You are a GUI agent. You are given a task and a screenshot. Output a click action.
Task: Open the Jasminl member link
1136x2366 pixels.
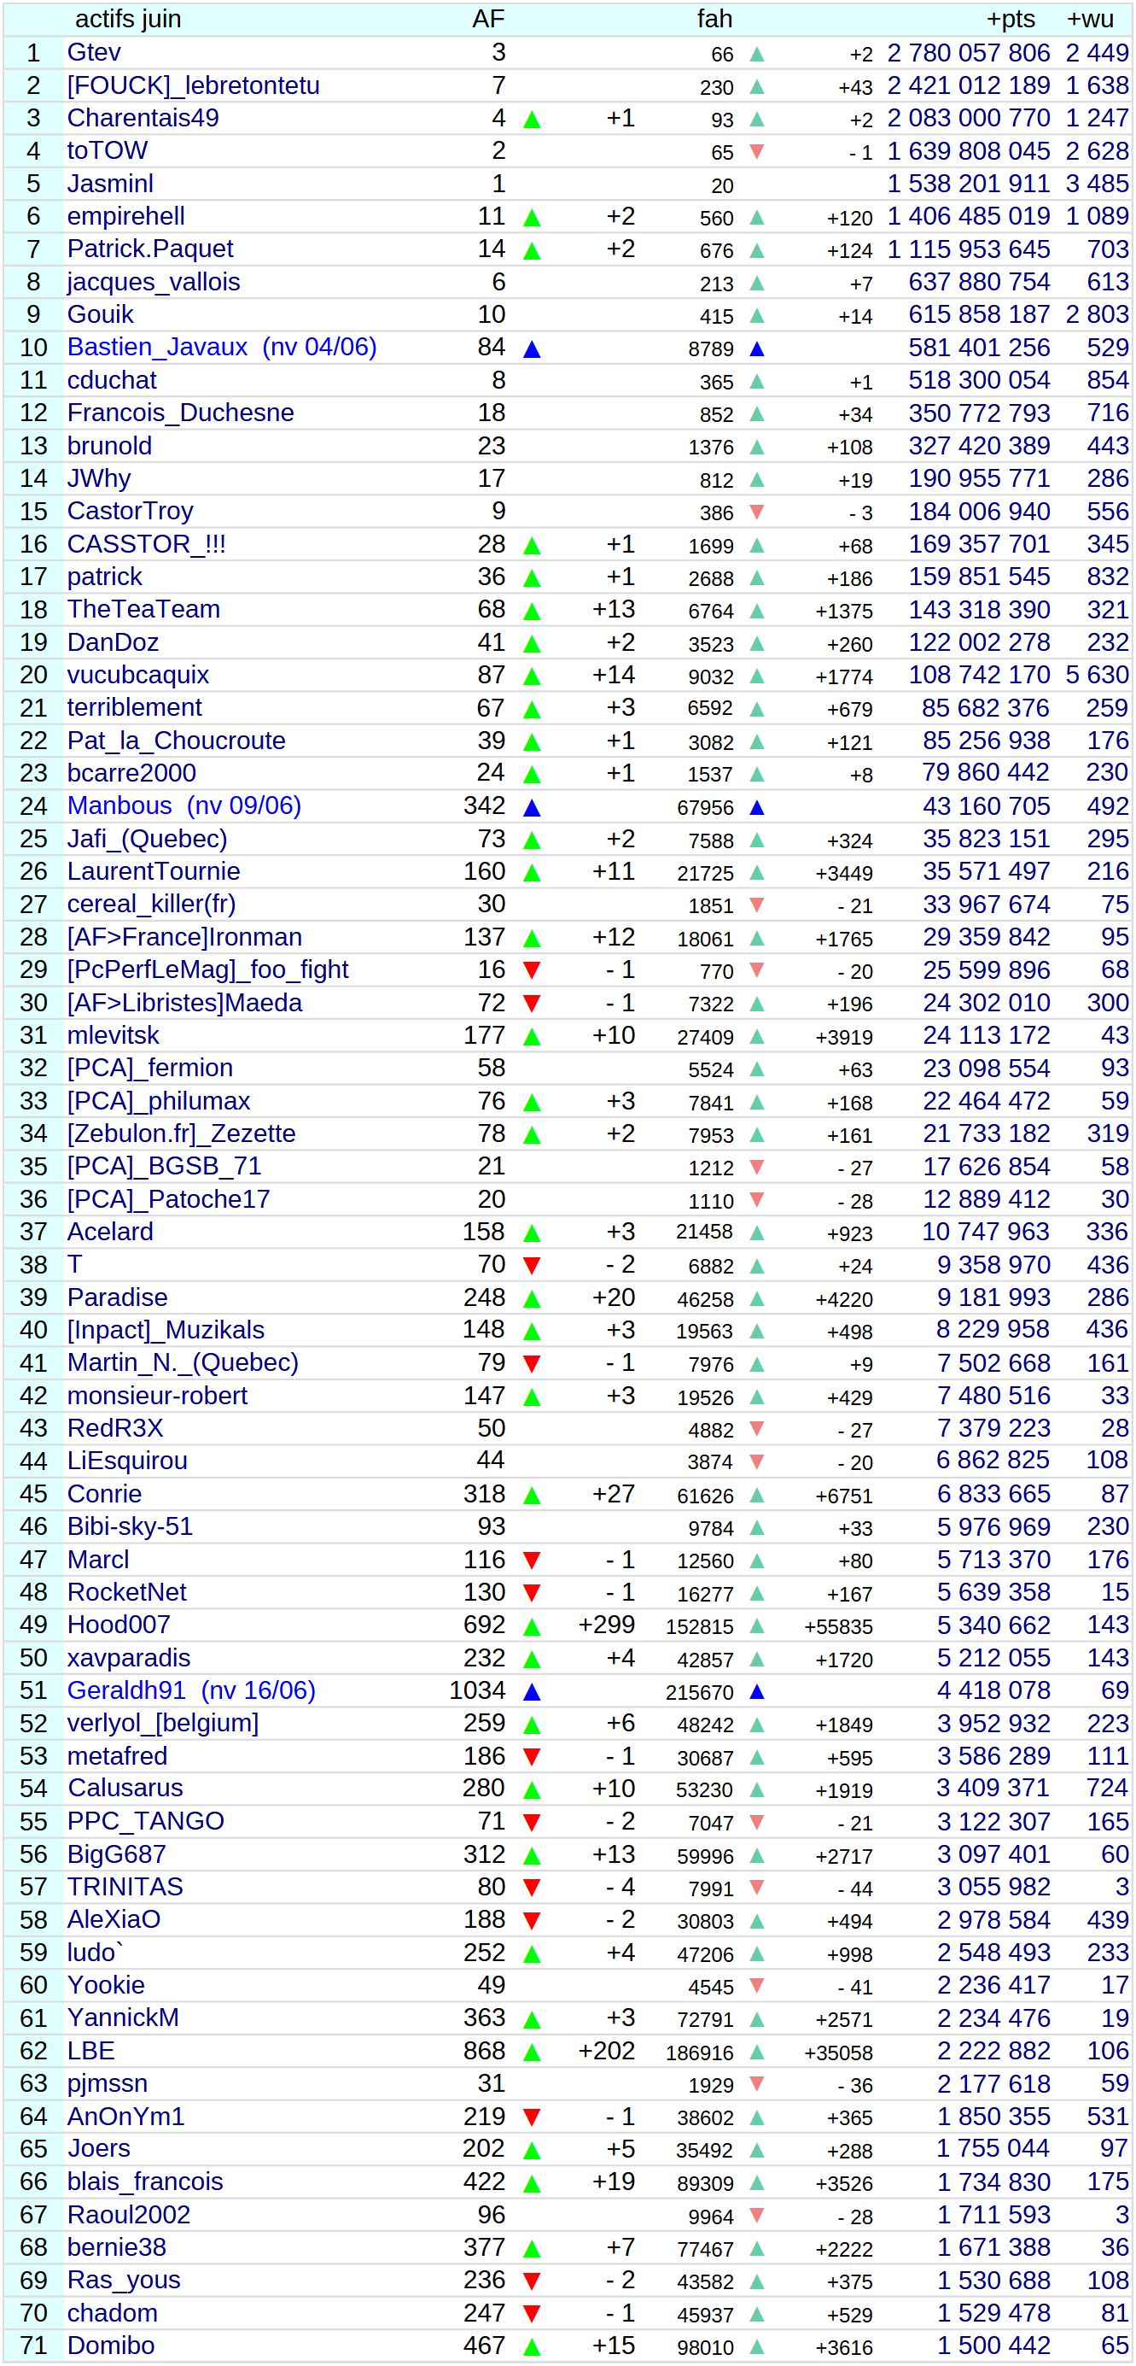(110, 184)
